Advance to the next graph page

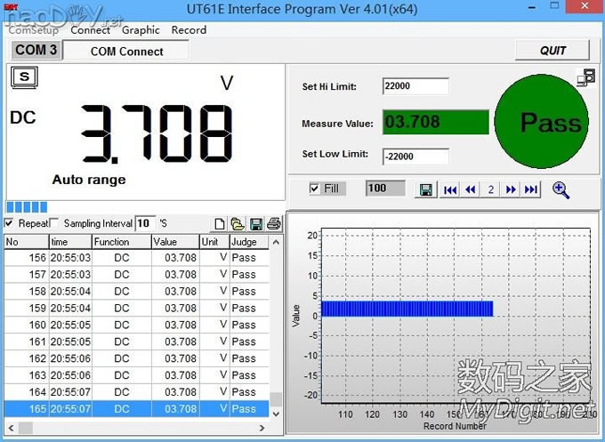(x=511, y=189)
